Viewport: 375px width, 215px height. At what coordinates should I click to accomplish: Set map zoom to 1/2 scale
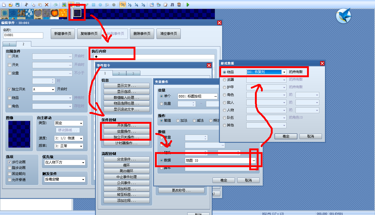pos(130,5)
